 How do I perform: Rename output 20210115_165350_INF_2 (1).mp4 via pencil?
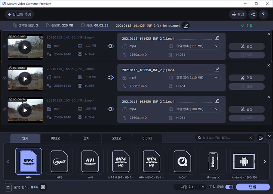(x=217, y=69)
